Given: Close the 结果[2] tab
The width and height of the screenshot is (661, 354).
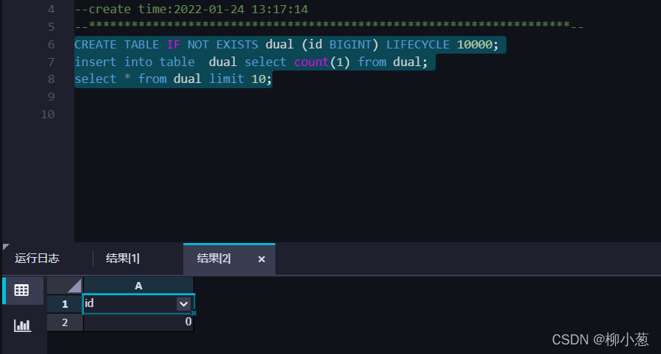Looking at the screenshot, I should click(261, 259).
